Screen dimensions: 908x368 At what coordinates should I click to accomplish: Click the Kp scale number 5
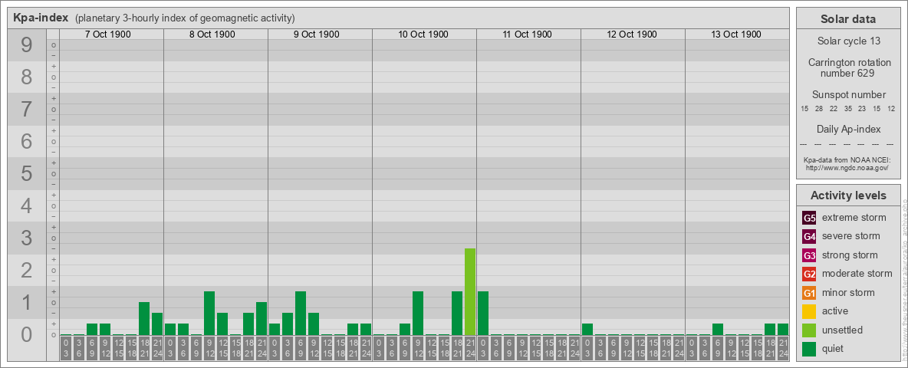click(x=27, y=173)
